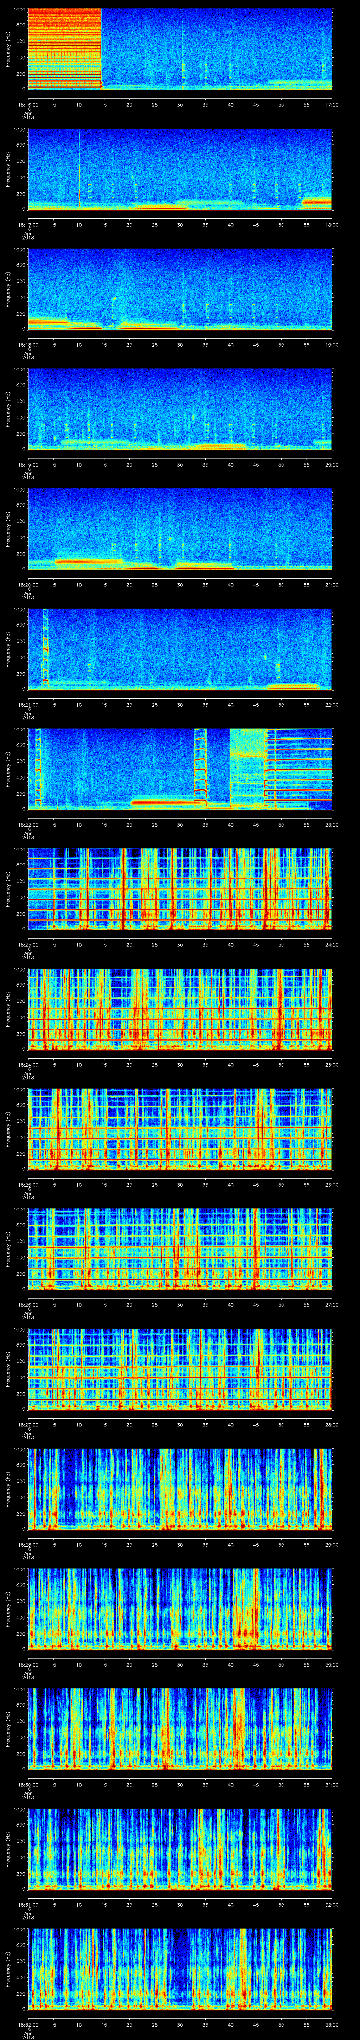Click the red harmonic block in the 18:16:00 spectrogram

pyautogui.click(x=64, y=48)
